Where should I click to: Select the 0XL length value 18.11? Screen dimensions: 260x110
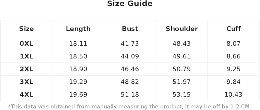(78, 44)
